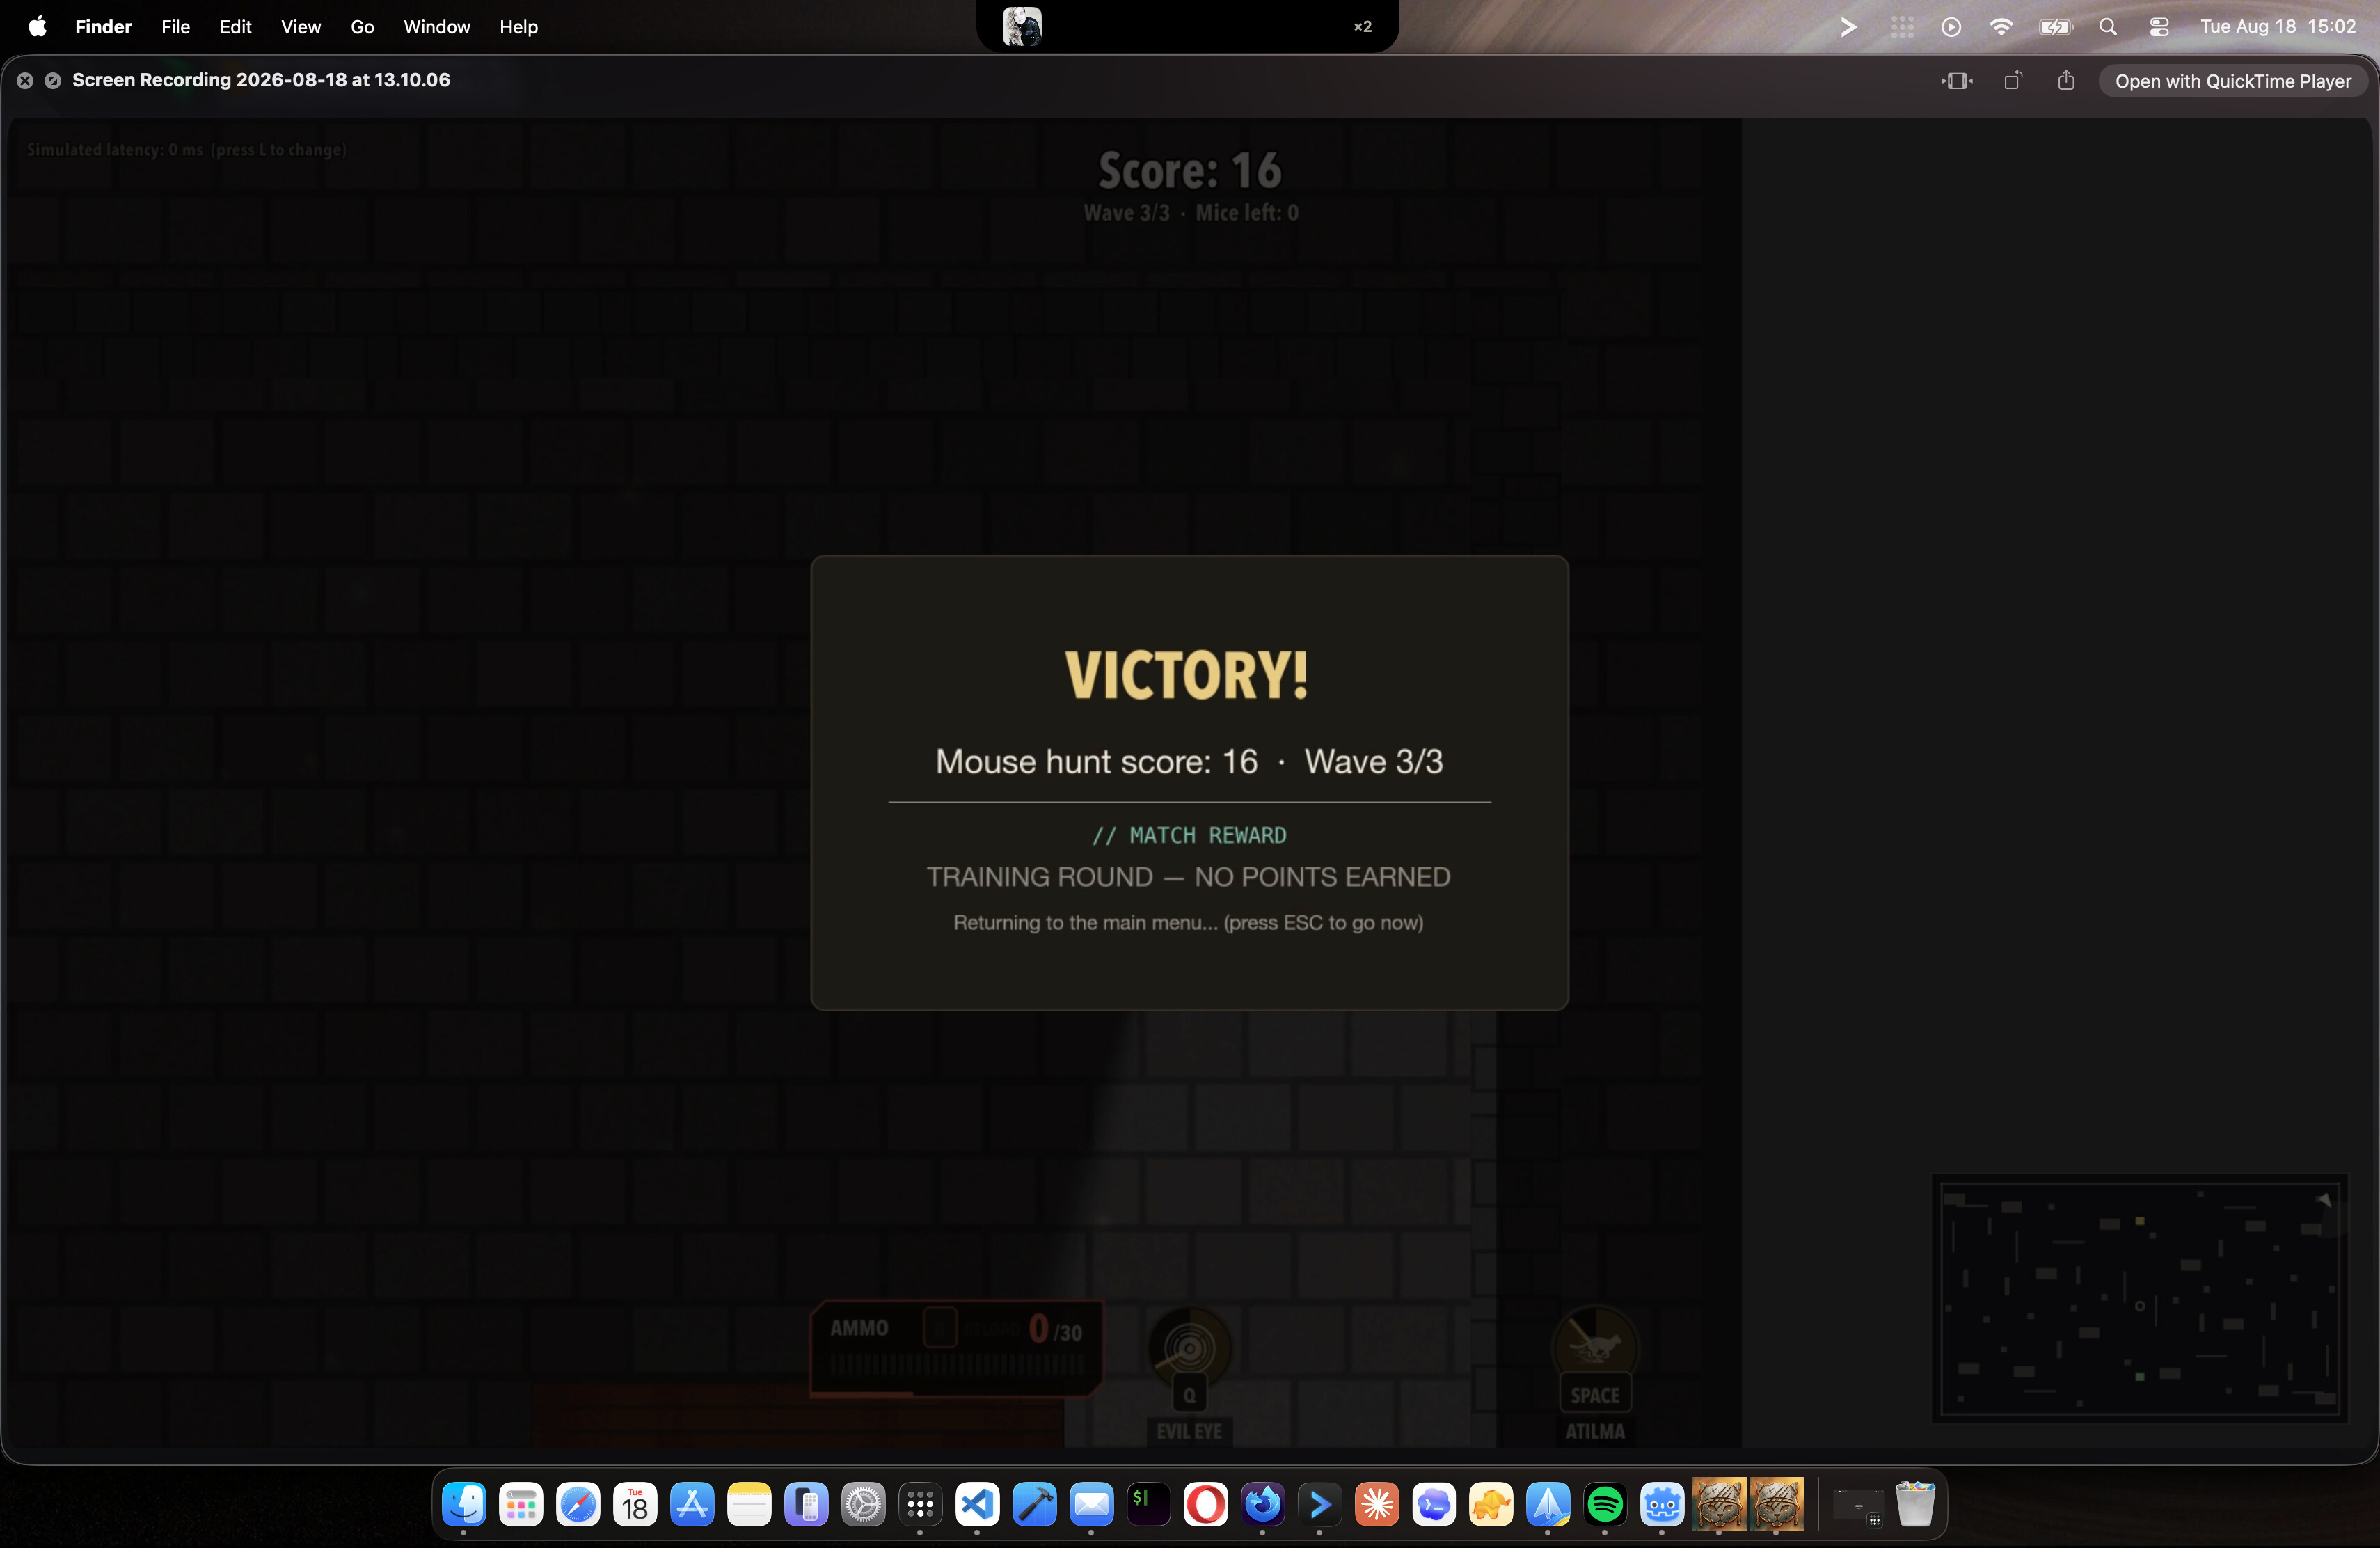The width and height of the screenshot is (2380, 1548).
Task: Open the Spark paper plane icon in Dock
Action: coord(1547,1503)
